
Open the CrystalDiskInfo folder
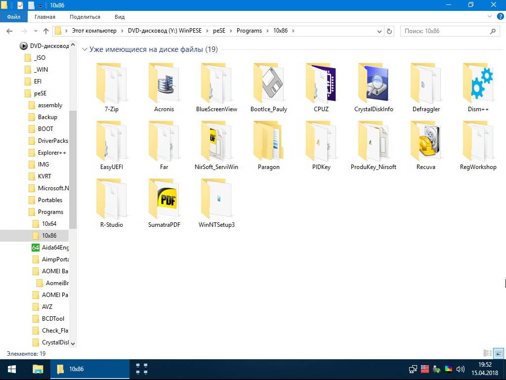point(374,87)
